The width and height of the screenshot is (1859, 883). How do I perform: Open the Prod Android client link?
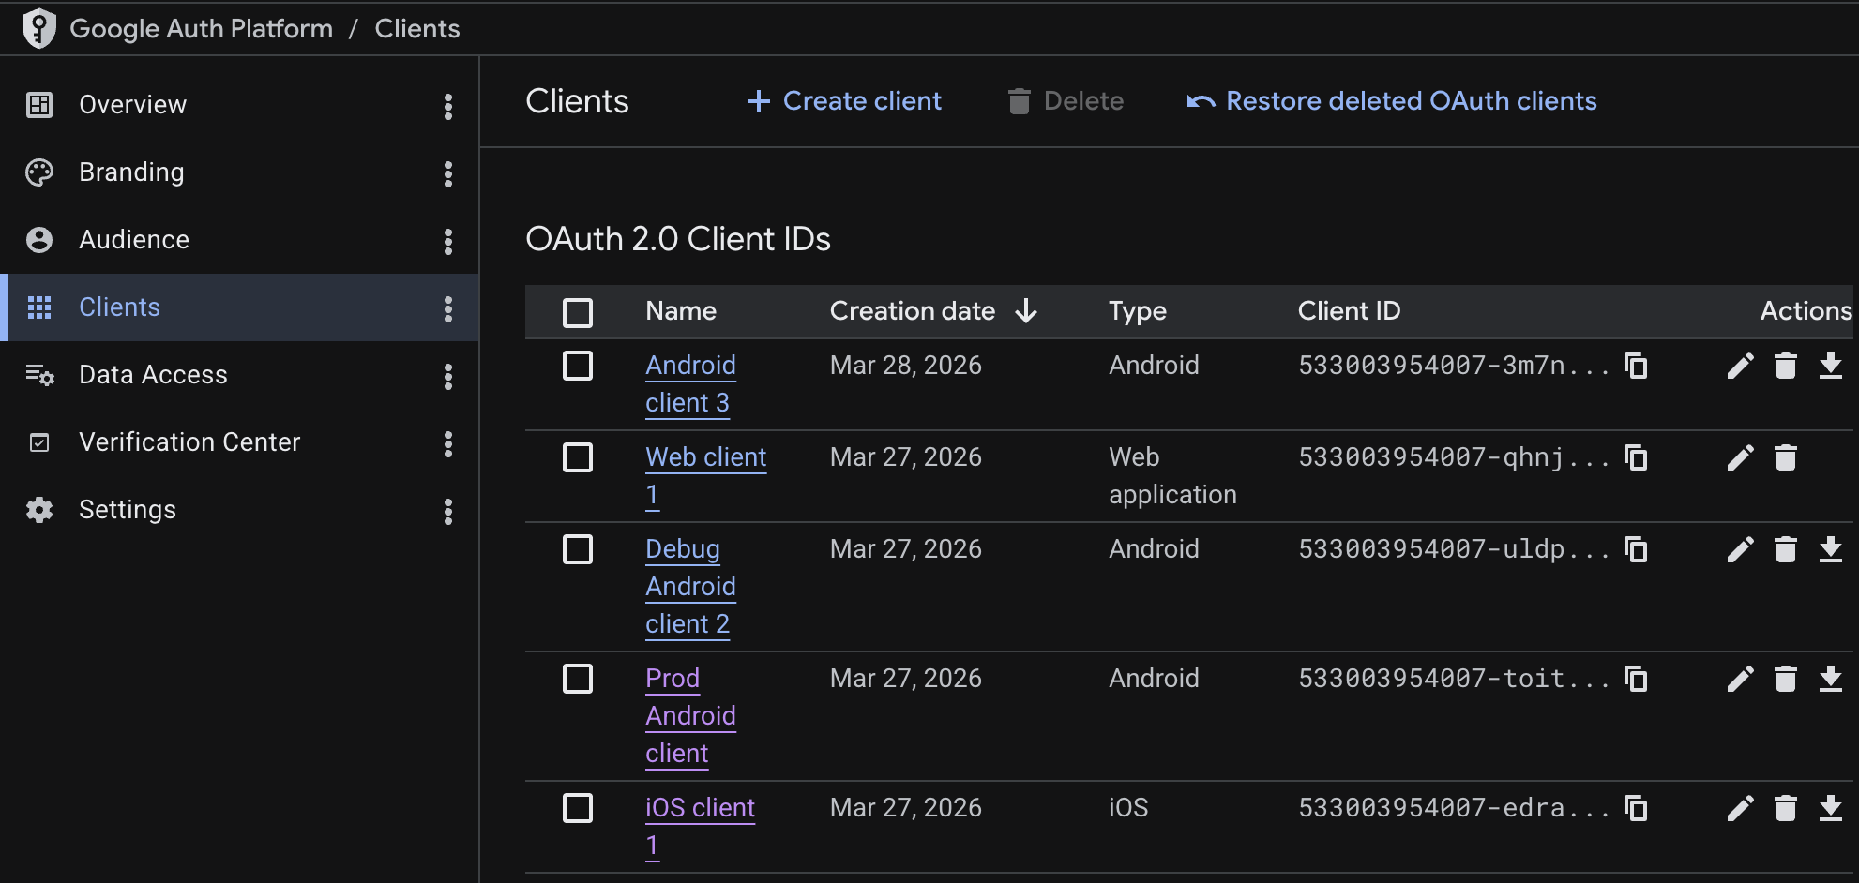(690, 715)
